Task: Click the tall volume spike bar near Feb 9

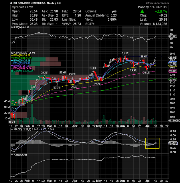Action: pos(32,114)
